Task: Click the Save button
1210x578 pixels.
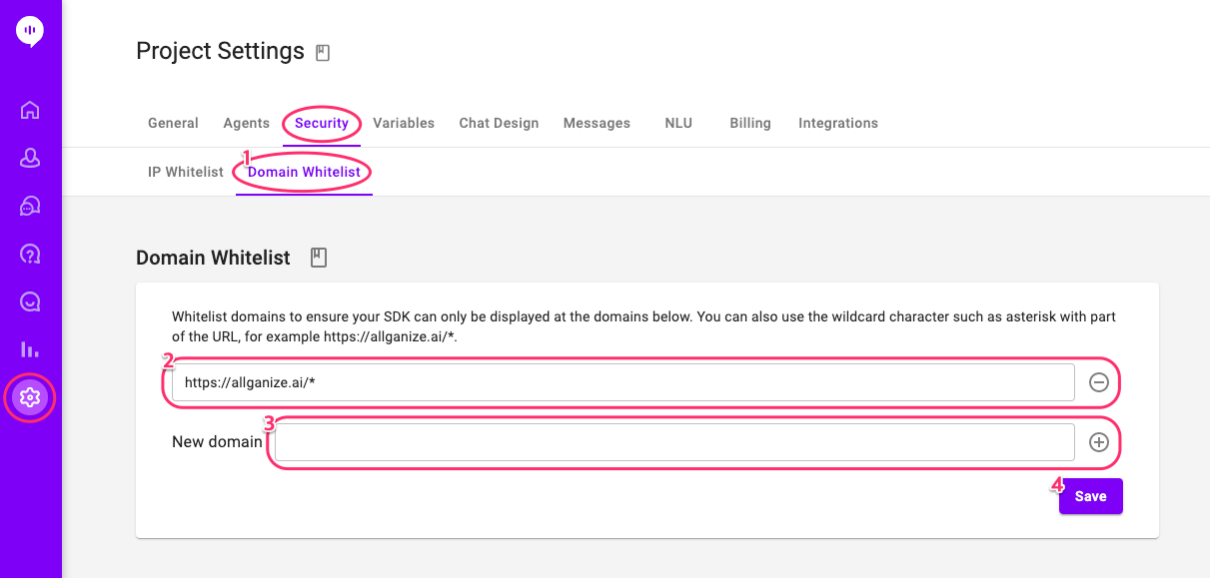Action: click(1091, 496)
